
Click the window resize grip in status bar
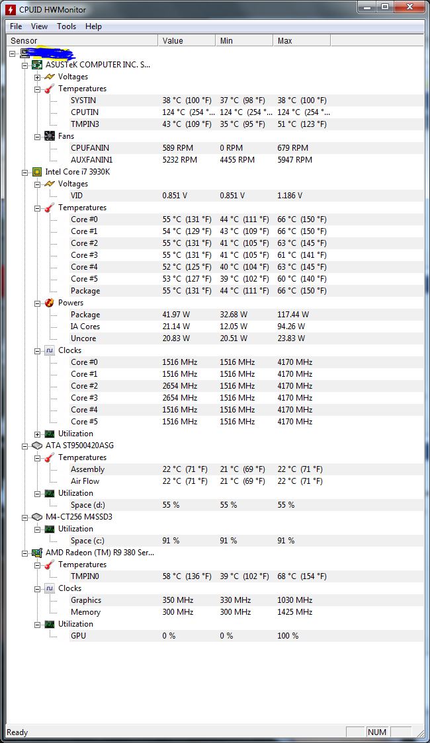[x=419, y=732]
